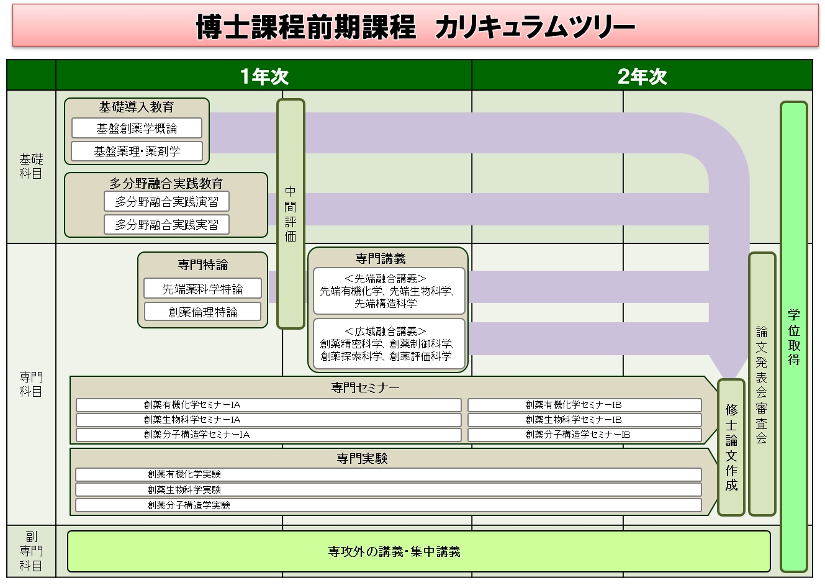Image resolution: width=825 pixels, height=588 pixels.
Task: Select the ＜広域融合講義＞ box
Action: [389, 344]
